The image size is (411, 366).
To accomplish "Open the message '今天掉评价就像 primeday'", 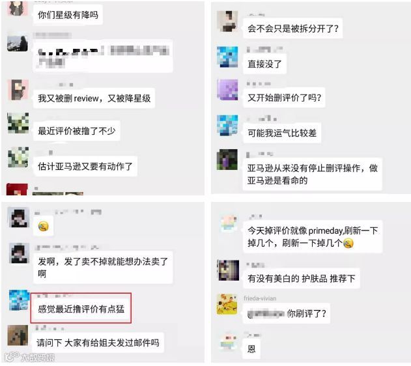I will [313, 237].
